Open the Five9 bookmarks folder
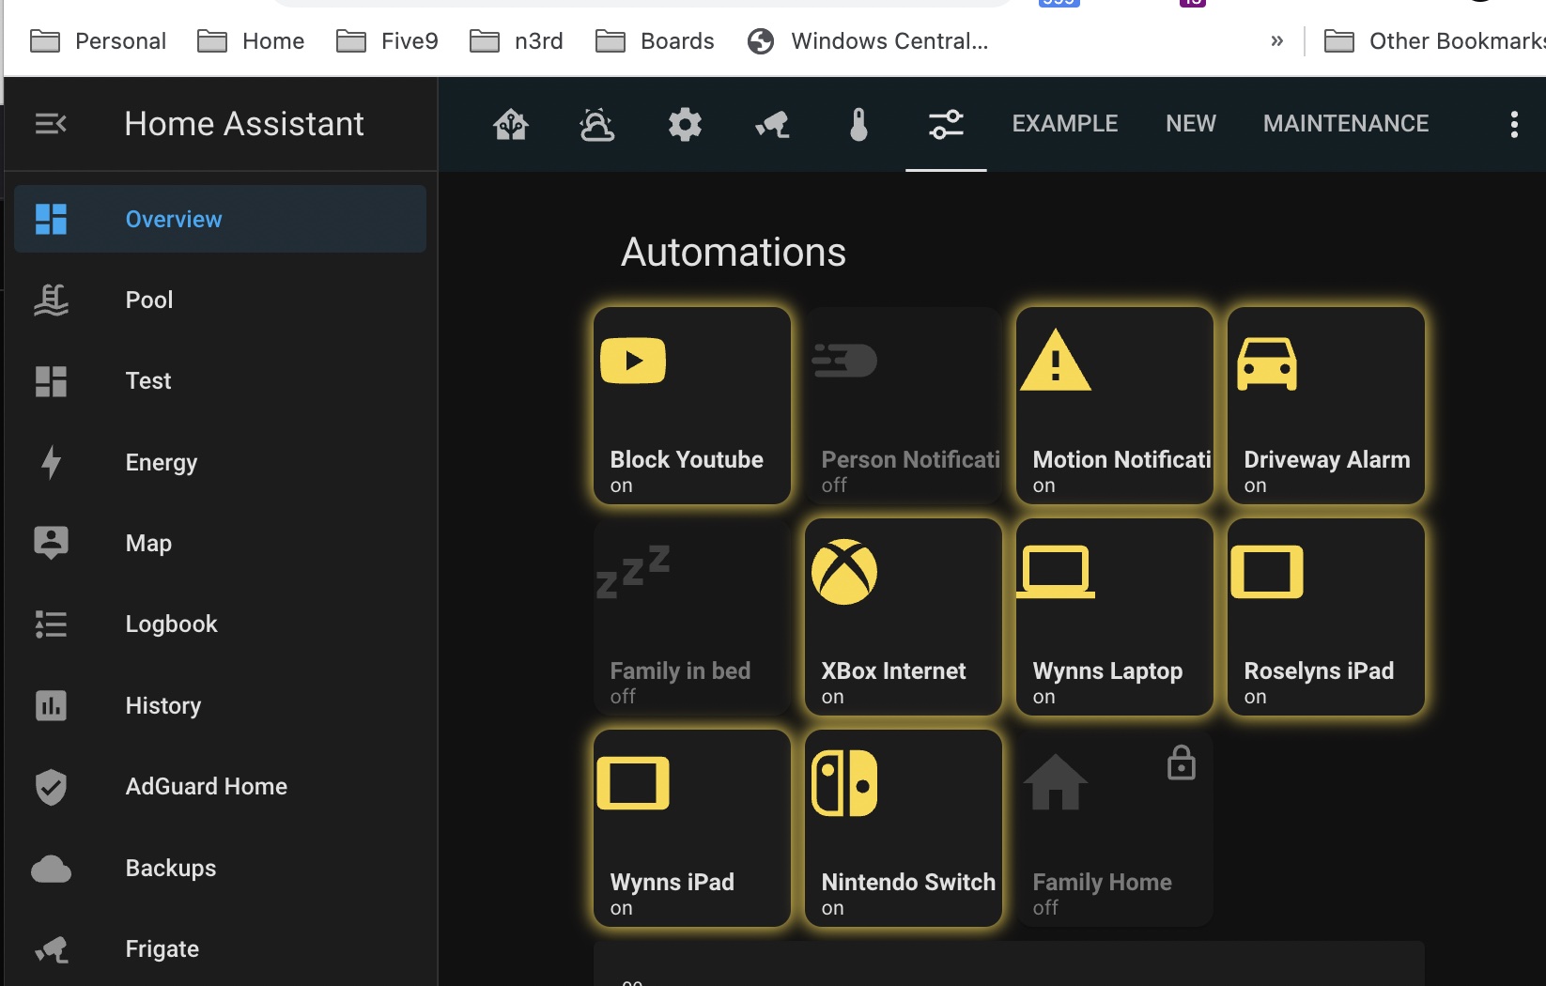This screenshot has width=1546, height=986. click(x=387, y=41)
